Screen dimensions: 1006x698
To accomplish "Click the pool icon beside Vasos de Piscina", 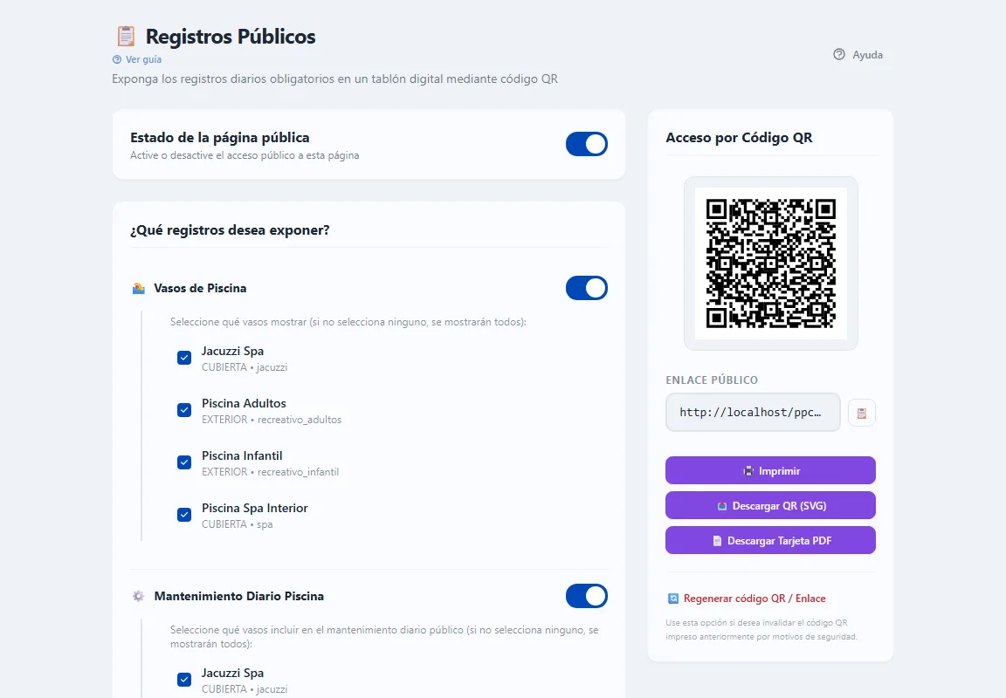I will tap(139, 289).
